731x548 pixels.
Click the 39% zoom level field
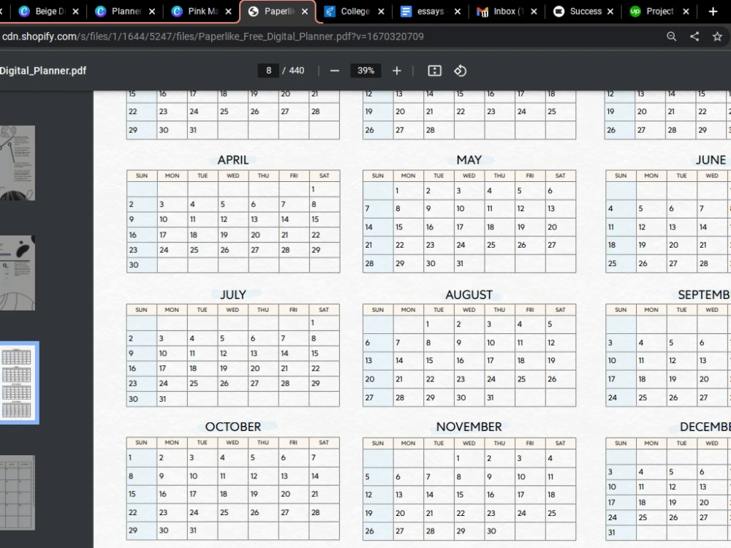click(x=366, y=71)
